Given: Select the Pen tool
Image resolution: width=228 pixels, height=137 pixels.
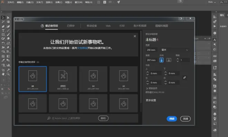Looking at the screenshot, I should pos(3,27).
